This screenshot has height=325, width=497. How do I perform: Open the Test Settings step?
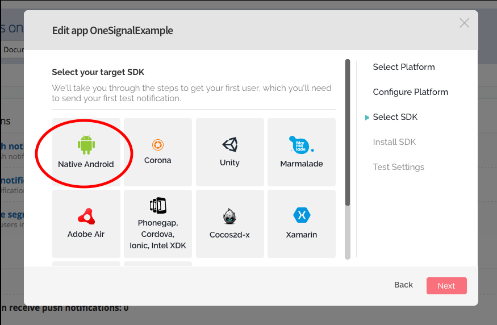point(398,167)
